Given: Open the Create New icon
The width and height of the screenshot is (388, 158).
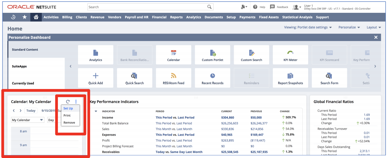Looking at the screenshot, I should pyautogui.click(x=244, y=7).
